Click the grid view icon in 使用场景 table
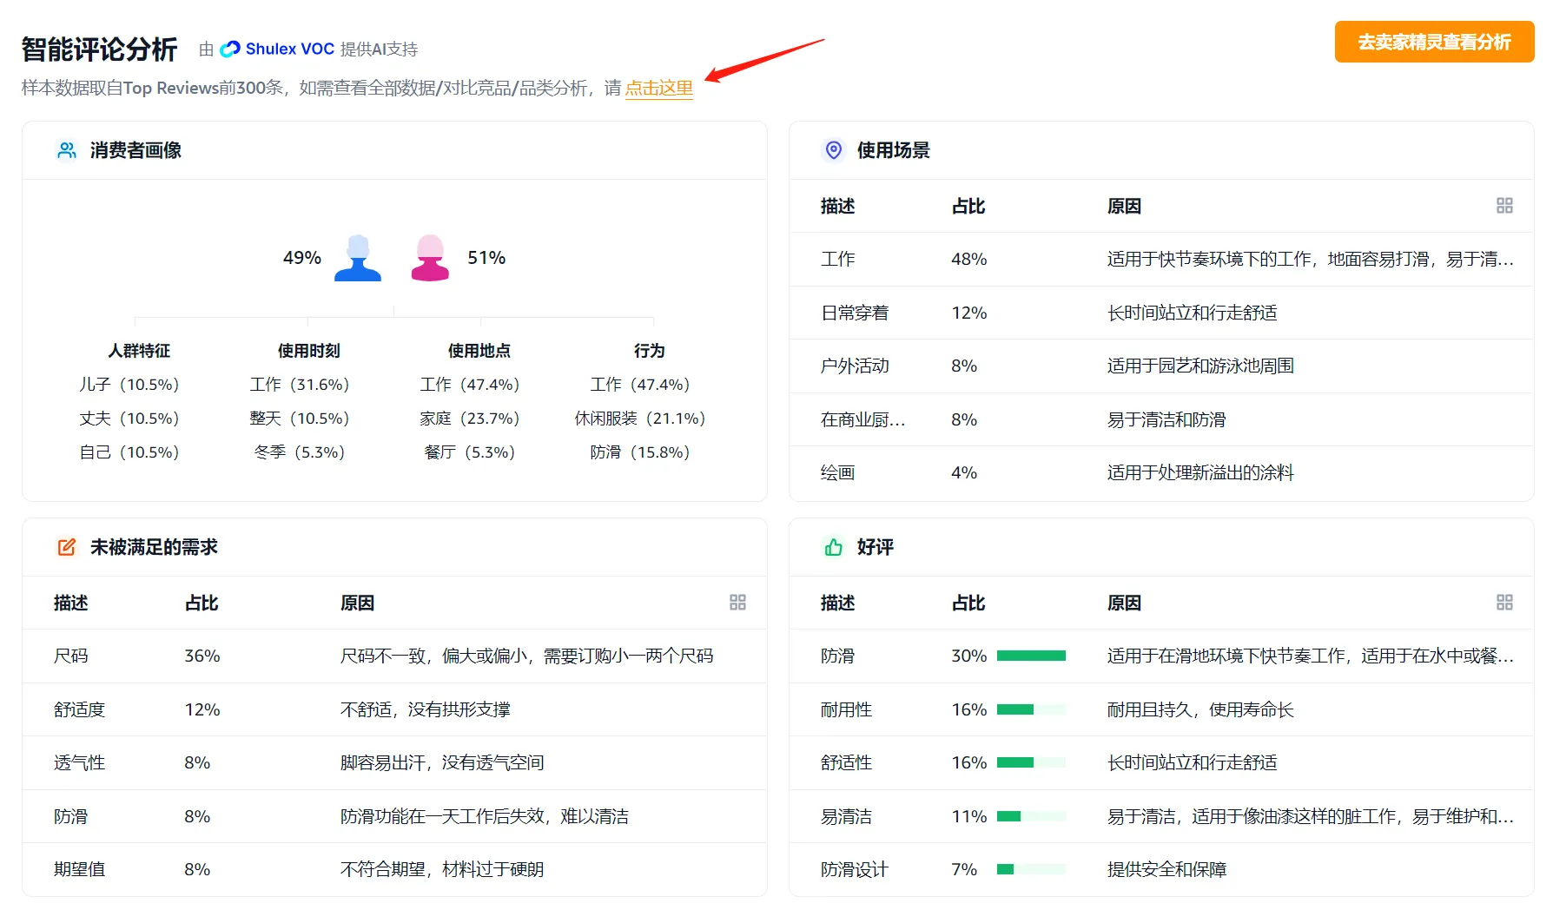Viewport: 1553px width, 910px height. [x=1504, y=206]
